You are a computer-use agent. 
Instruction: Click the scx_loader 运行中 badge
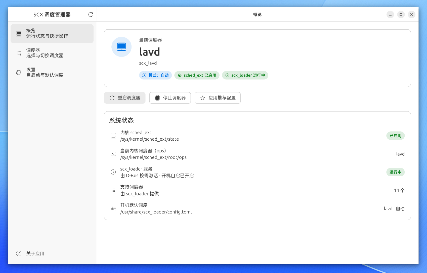pyautogui.click(x=245, y=75)
